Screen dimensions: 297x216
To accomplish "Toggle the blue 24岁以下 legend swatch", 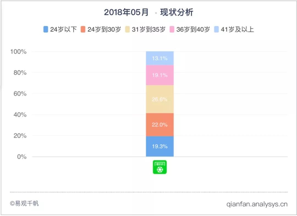I will click(46, 29).
